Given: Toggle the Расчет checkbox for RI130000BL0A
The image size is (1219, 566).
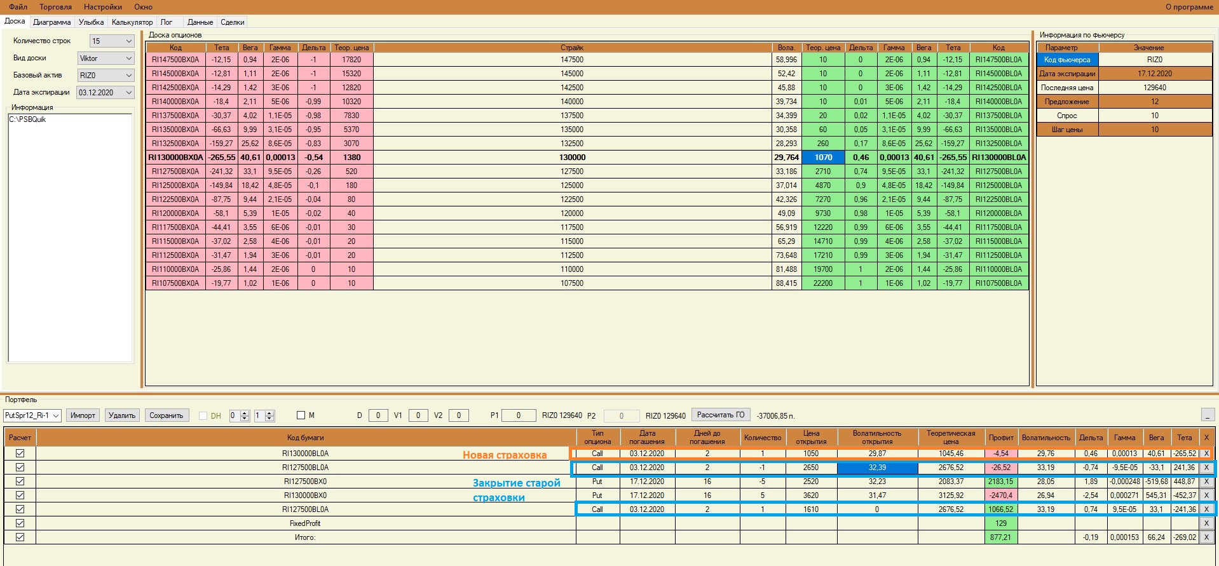Looking at the screenshot, I should [20, 454].
